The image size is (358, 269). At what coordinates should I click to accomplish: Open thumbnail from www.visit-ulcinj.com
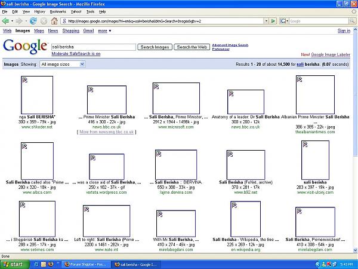[x=315, y=160]
